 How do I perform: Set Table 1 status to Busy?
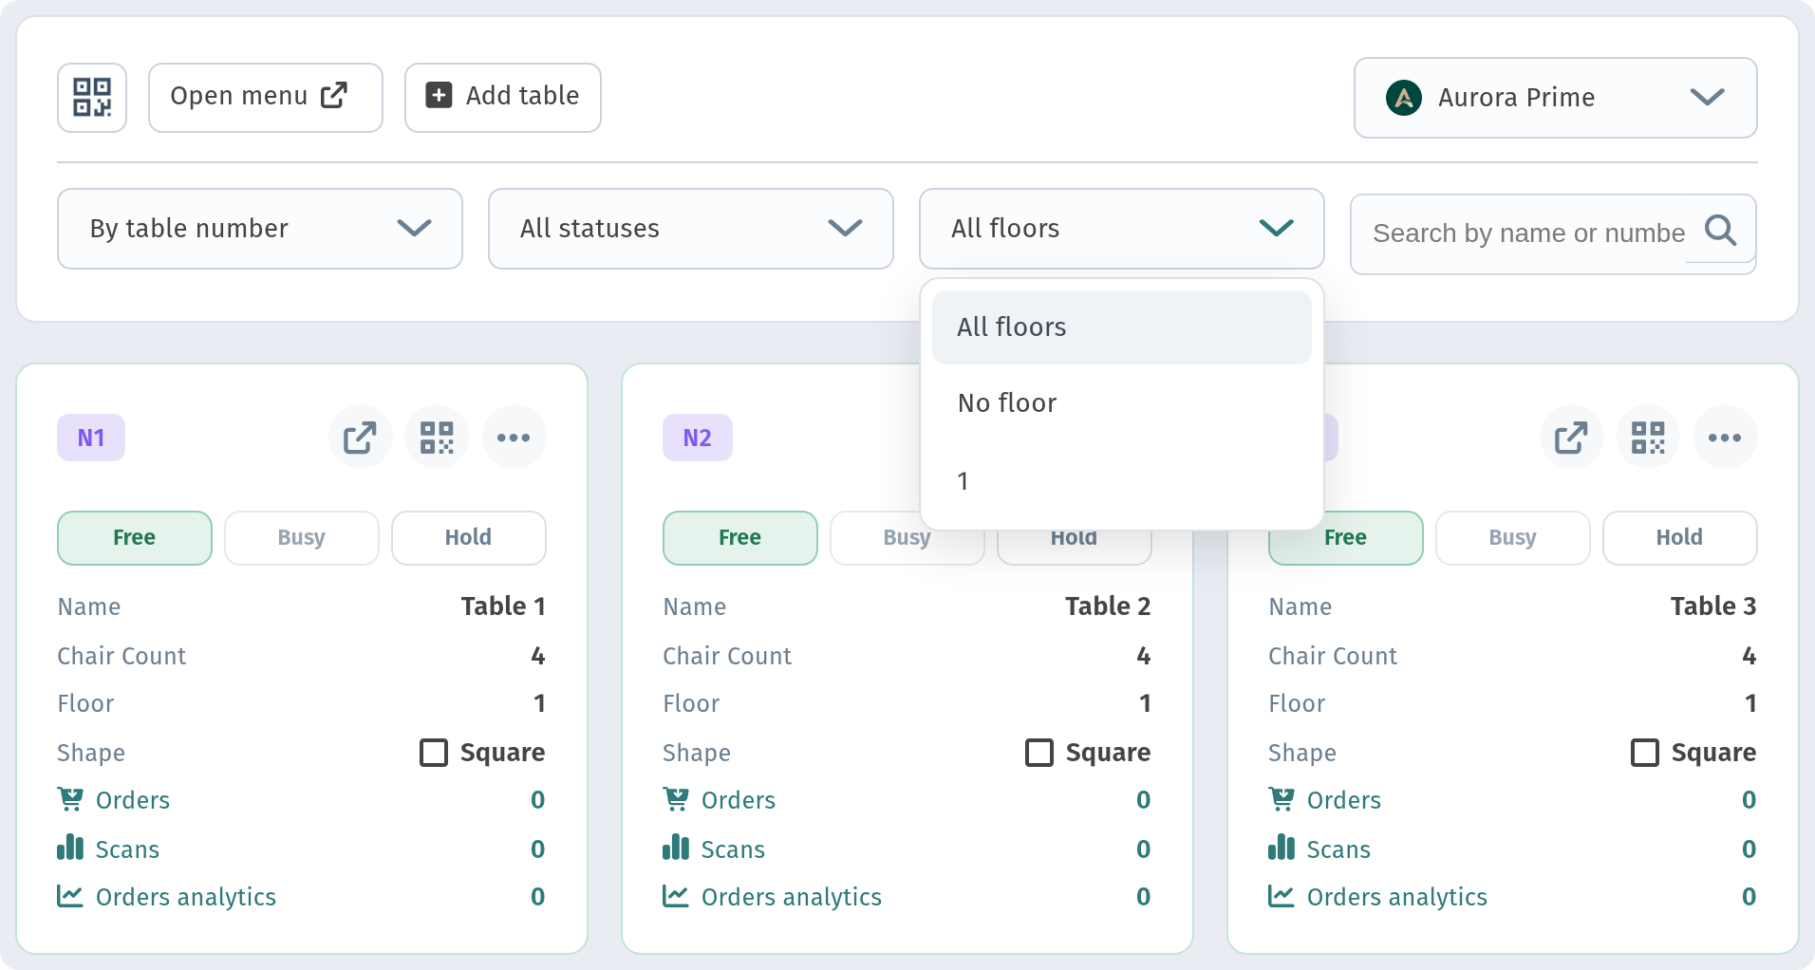click(x=302, y=538)
